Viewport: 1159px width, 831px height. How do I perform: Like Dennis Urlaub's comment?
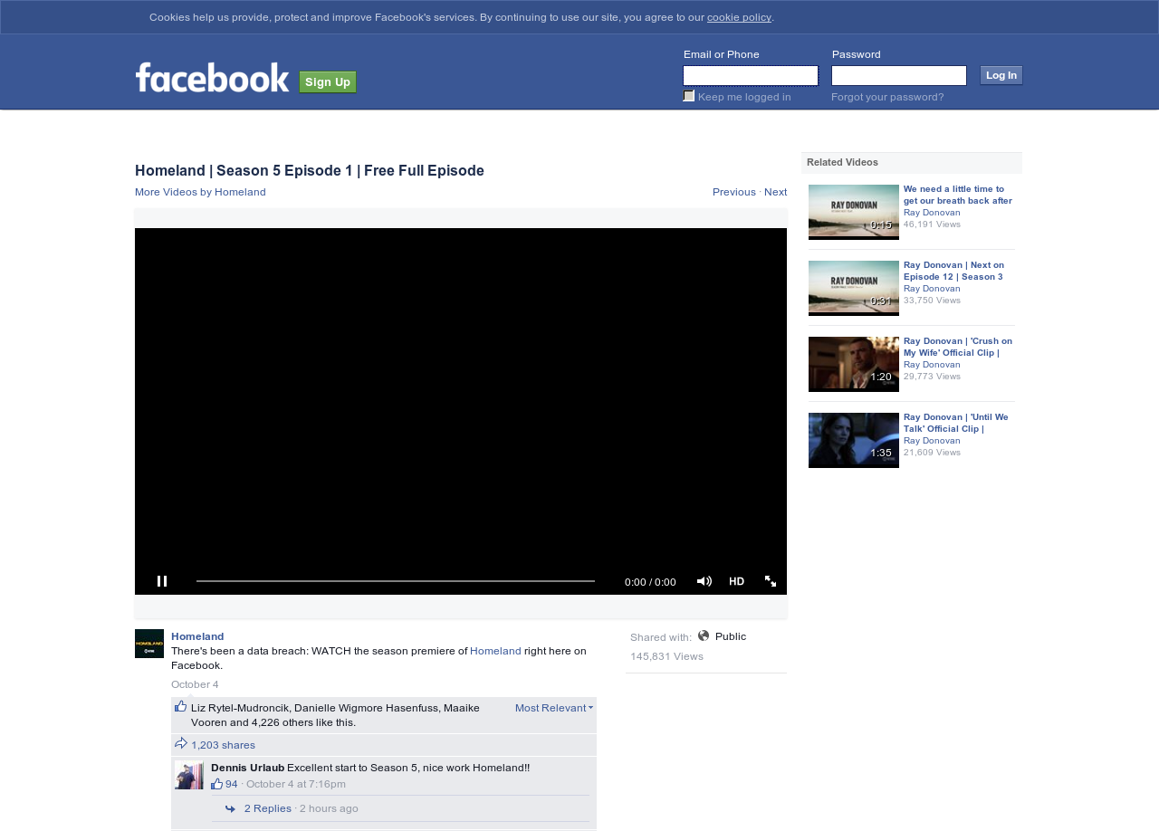pos(217,784)
